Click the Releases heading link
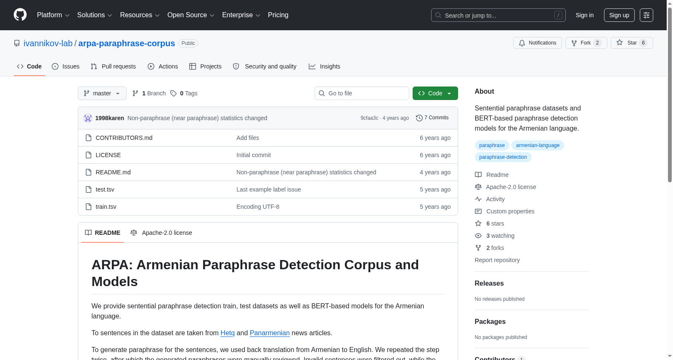This screenshot has height=360, width=673. click(x=489, y=284)
